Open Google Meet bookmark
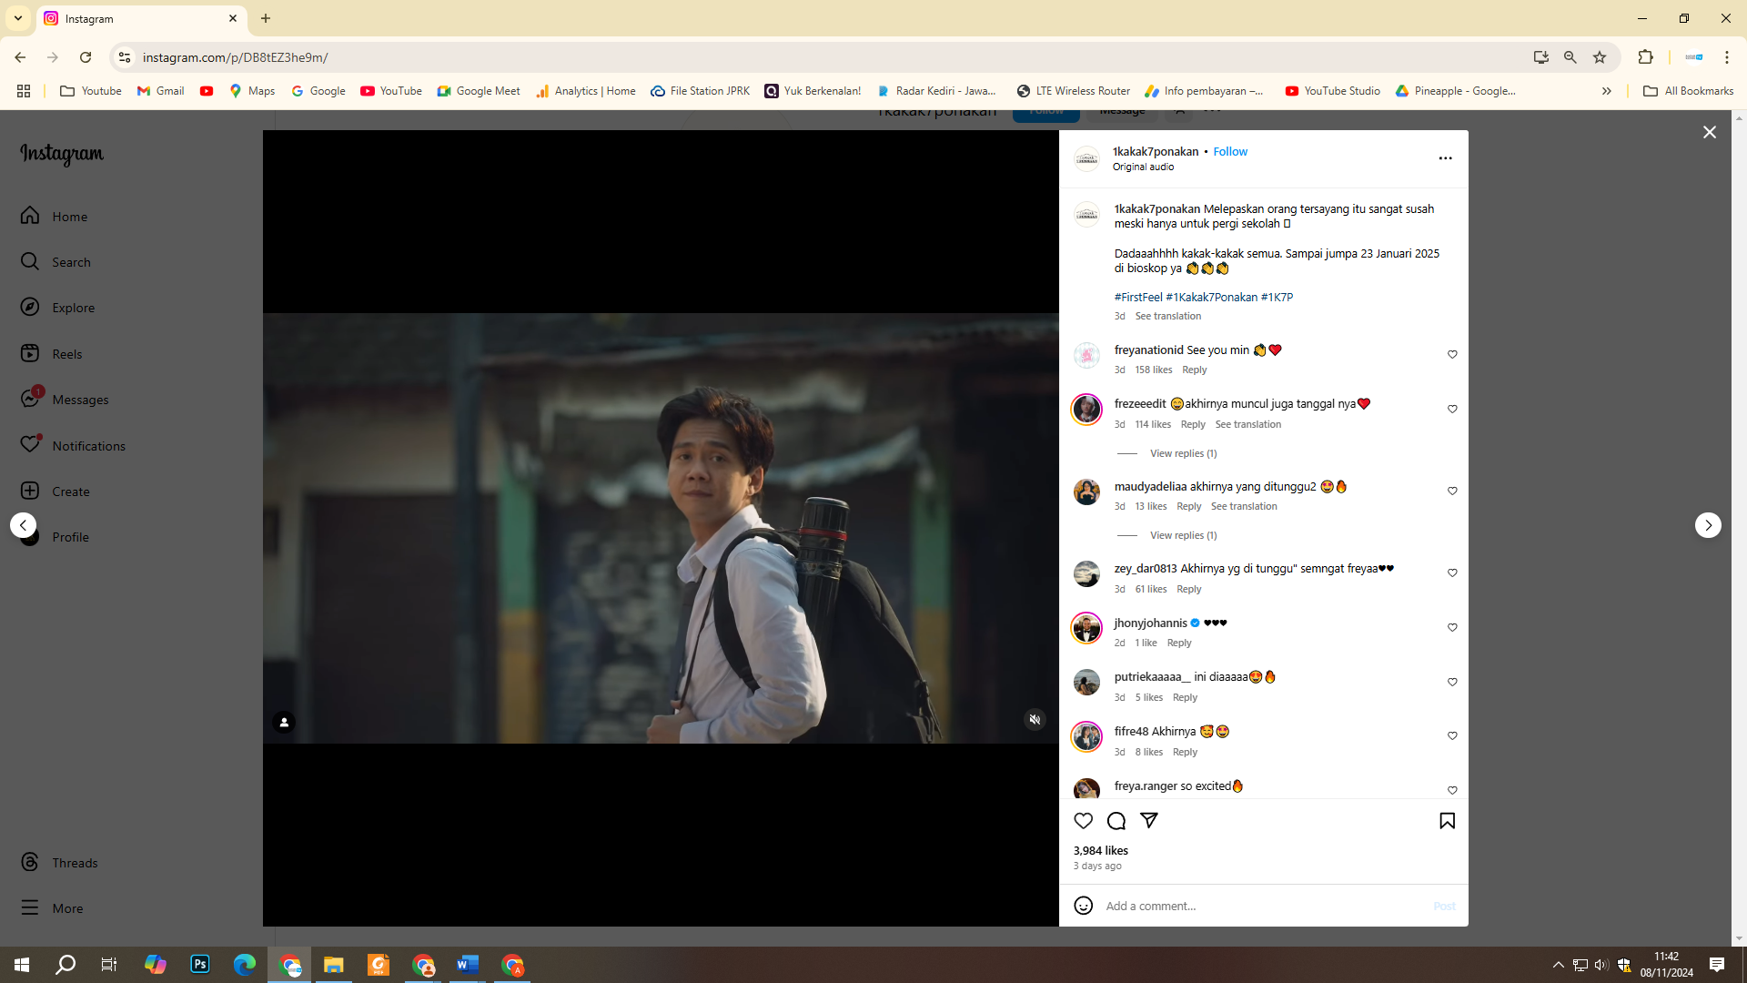 pos(479,91)
